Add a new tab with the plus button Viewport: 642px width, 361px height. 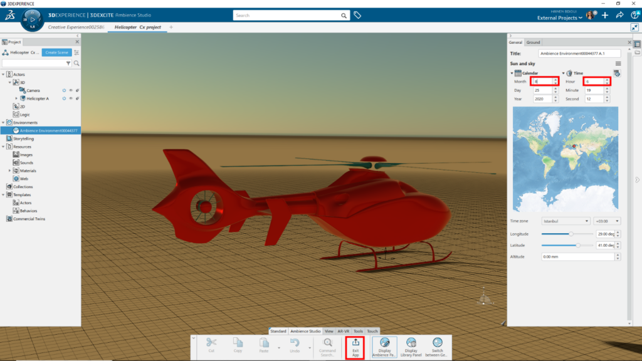pyautogui.click(x=171, y=28)
